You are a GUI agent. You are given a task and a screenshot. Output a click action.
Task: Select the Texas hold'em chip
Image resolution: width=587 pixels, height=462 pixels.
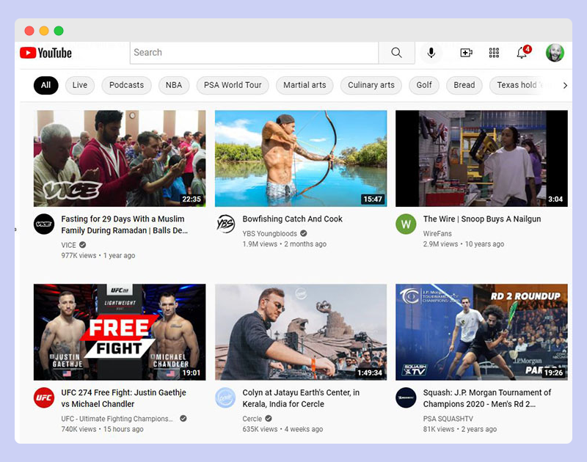point(520,85)
